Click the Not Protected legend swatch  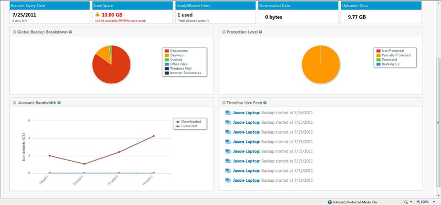tap(378, 51)
